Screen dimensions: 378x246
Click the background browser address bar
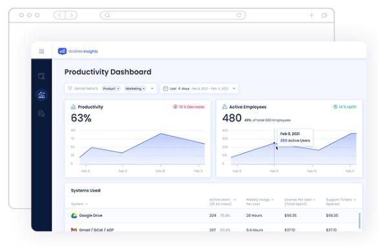173,15
